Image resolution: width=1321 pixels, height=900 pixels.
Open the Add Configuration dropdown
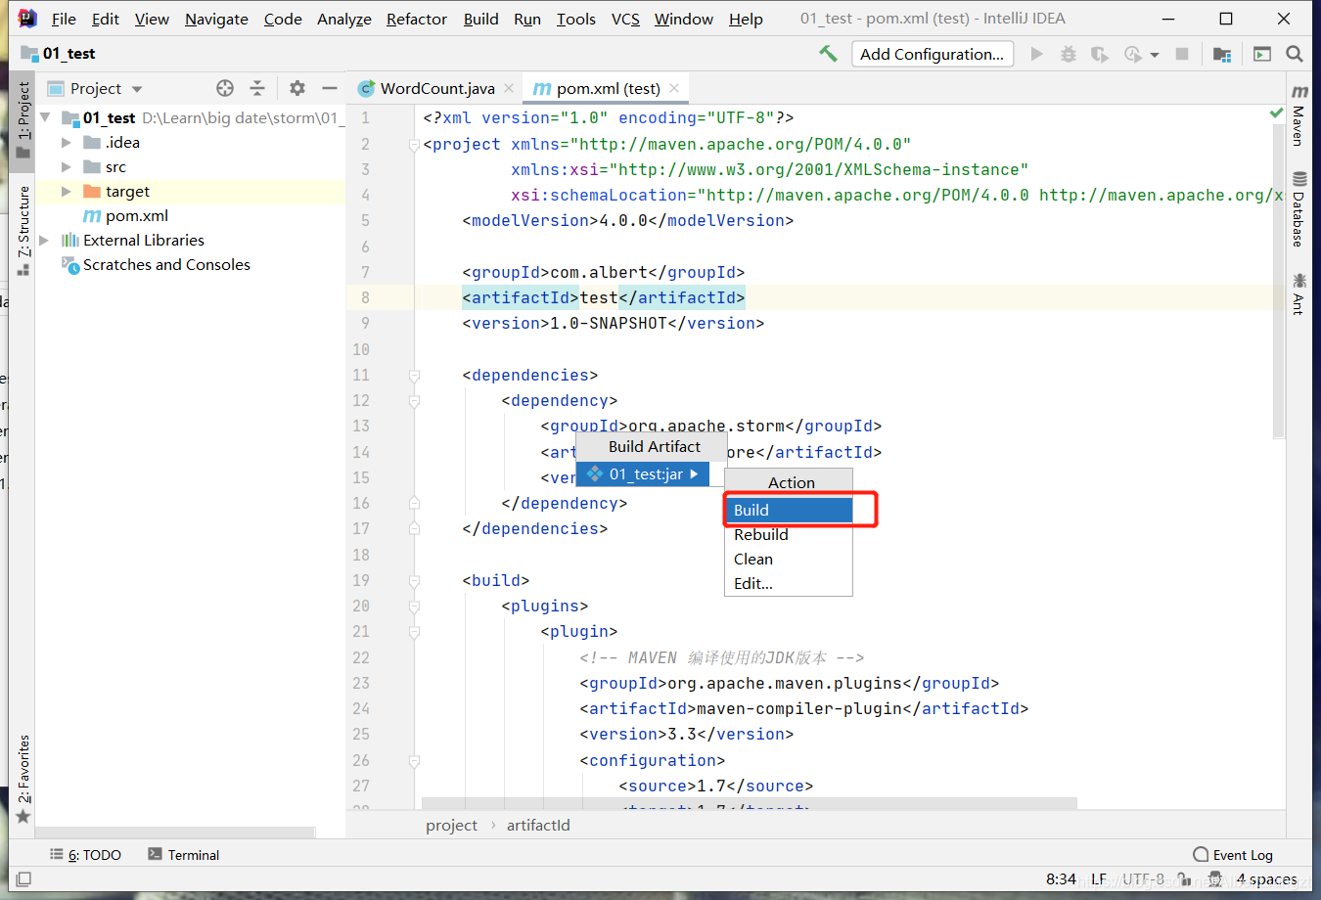pos(932,54)
